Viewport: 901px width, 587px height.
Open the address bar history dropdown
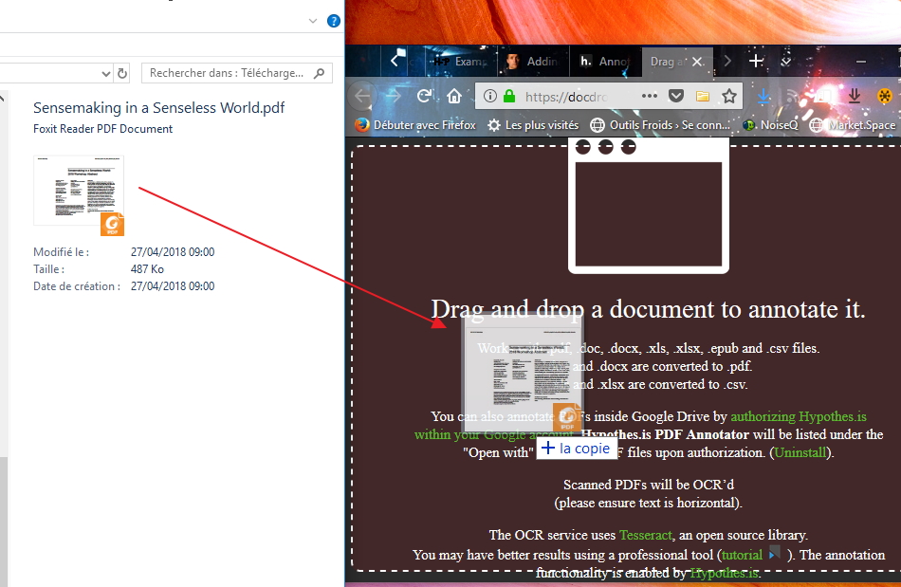tap(105, 74)
